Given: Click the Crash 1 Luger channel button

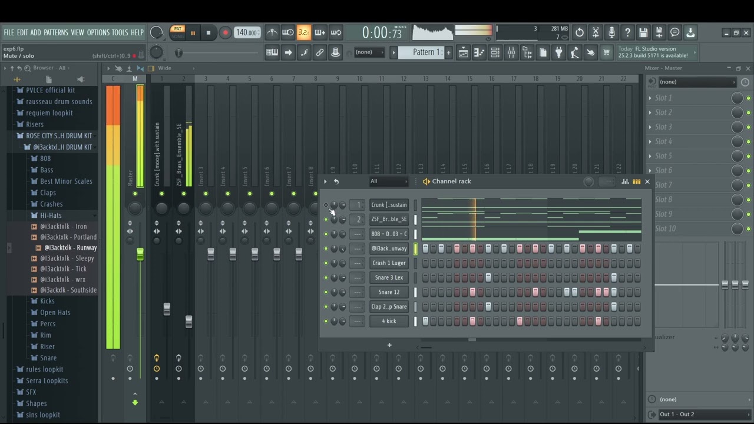Looking at the screenshot, I should click(x=389, y=263).
